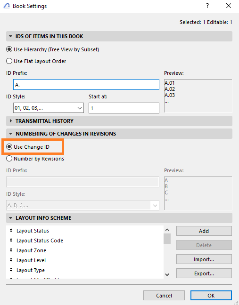Image resolution: width=239 pixels, height=305 pixels.
Task: Click reorder handle icon beside Layout Zone
Action: click(x=11, y=250)
